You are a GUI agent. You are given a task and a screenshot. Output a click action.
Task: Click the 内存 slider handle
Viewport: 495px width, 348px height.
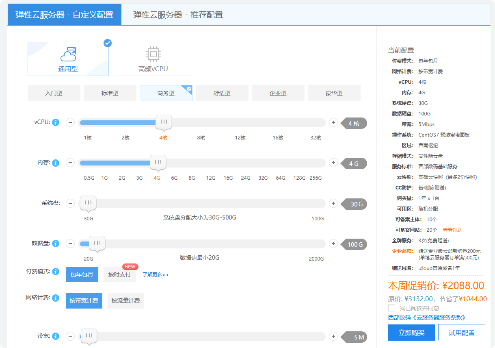point(158,162)
